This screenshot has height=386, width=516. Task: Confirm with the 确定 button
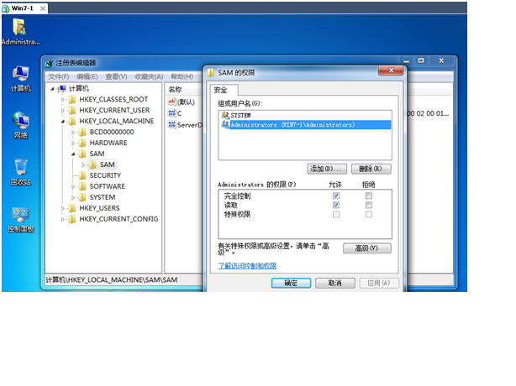click(291, 283)
